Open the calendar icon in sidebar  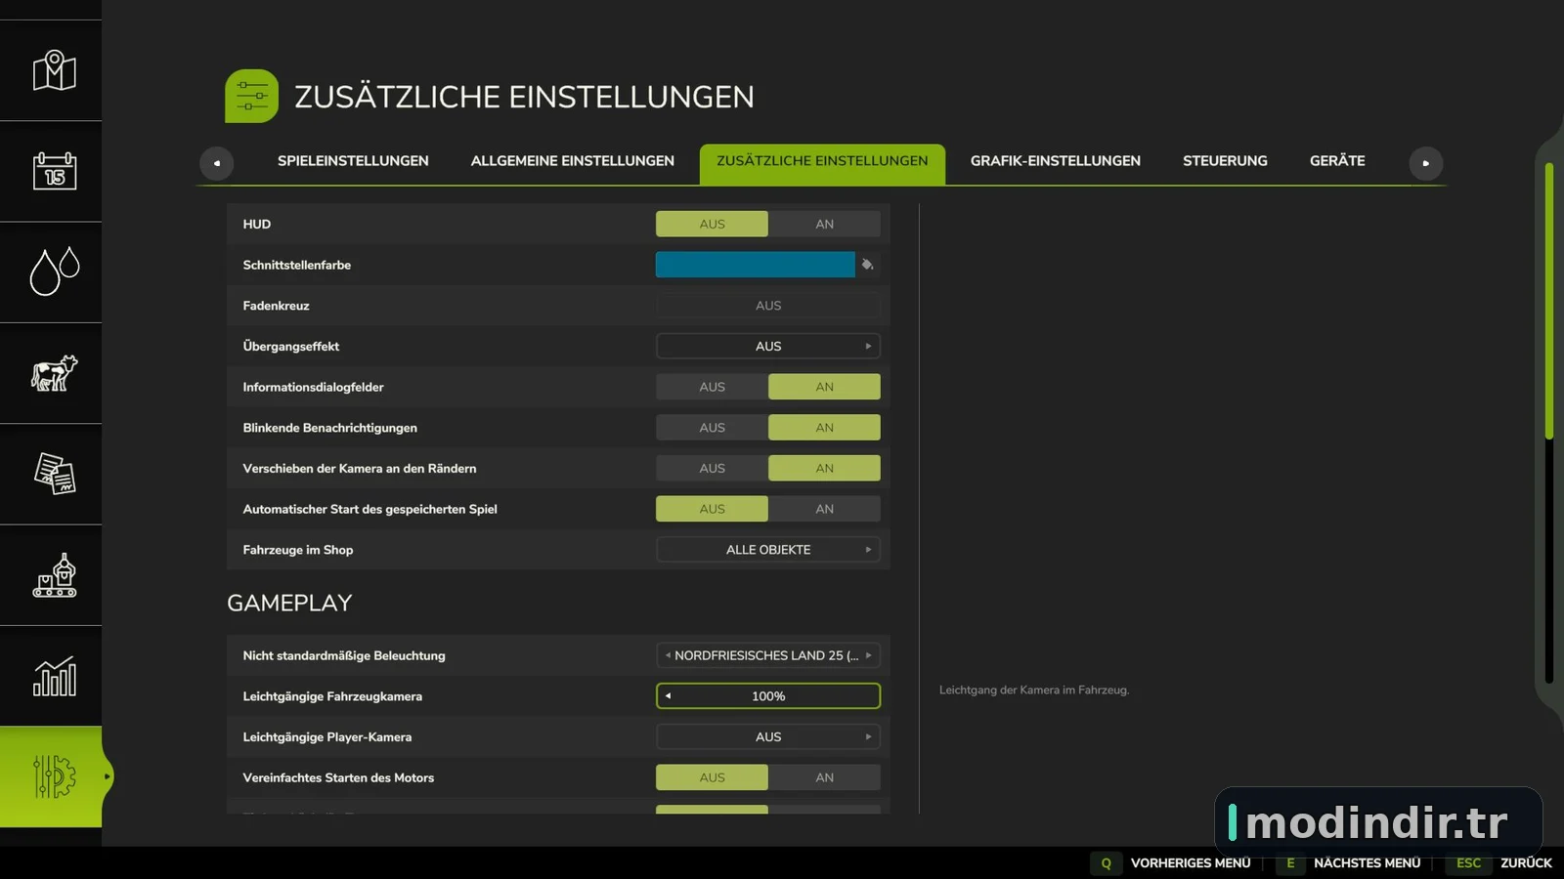55,171
